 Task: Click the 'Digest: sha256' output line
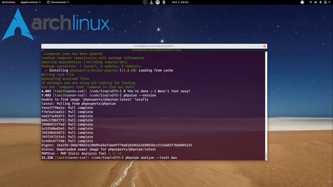117,145
